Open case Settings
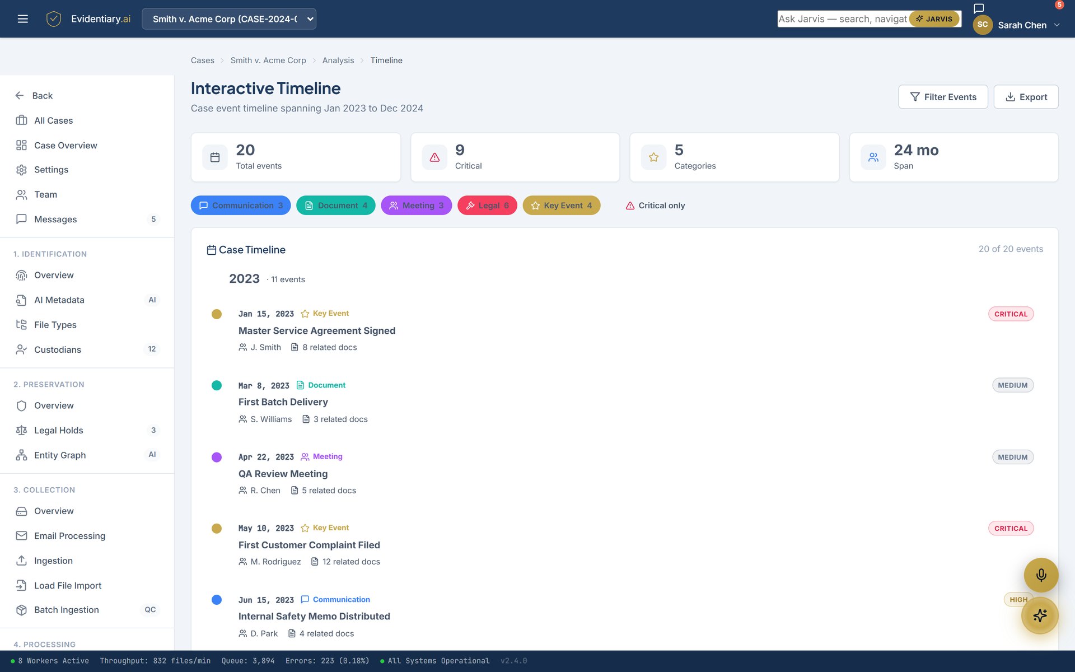 [87, 170]
